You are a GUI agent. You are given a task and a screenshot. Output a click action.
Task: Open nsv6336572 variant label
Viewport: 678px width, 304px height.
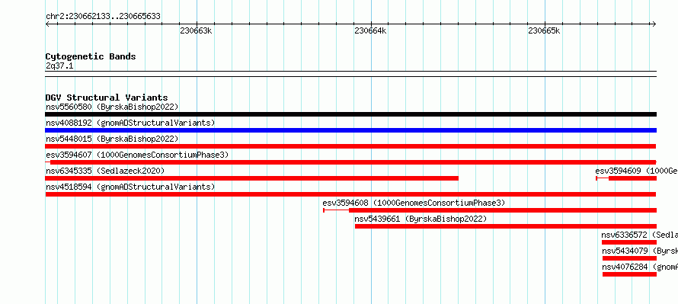pos(639,235)
